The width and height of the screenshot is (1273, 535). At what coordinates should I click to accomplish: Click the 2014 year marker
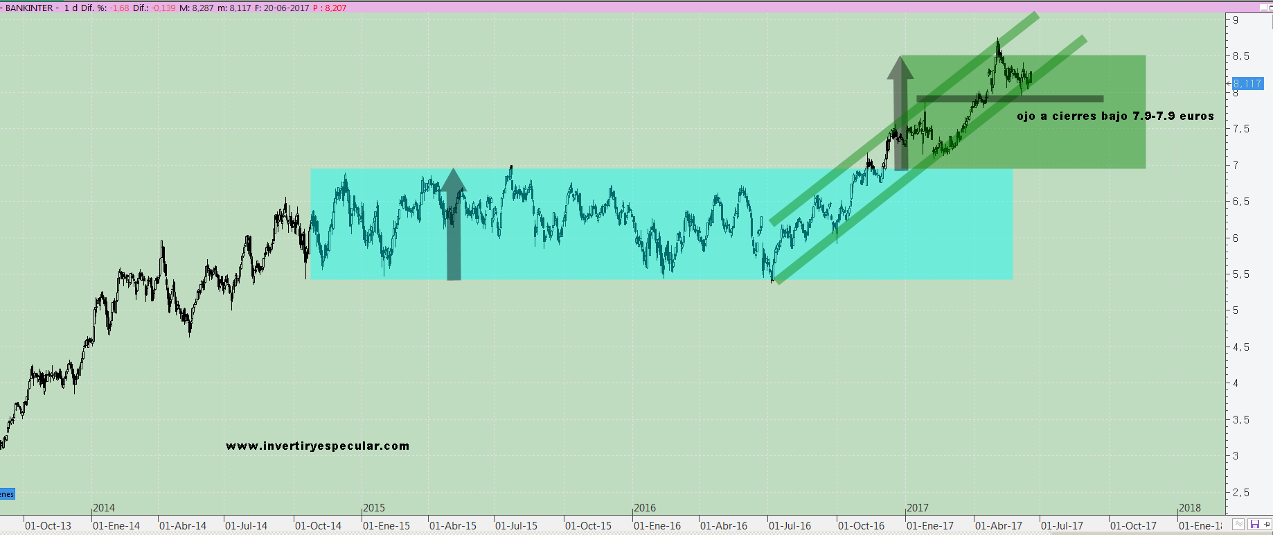pos(104,508)
